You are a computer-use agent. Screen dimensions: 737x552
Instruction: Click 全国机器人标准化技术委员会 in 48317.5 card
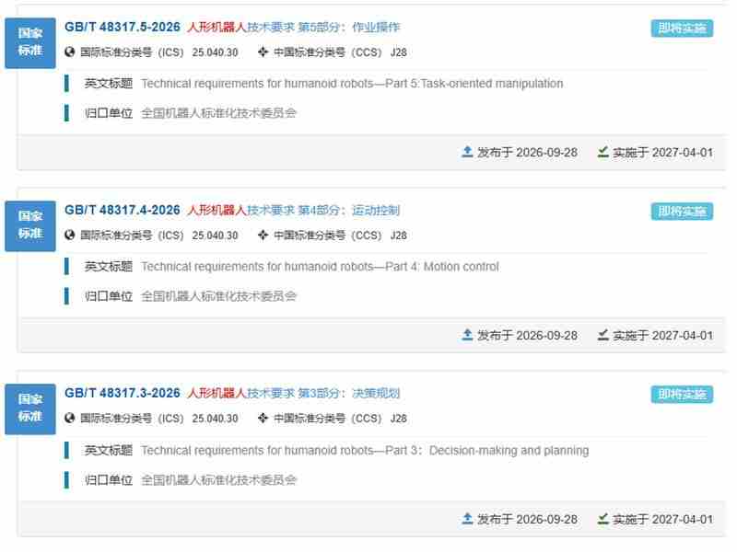218,112
